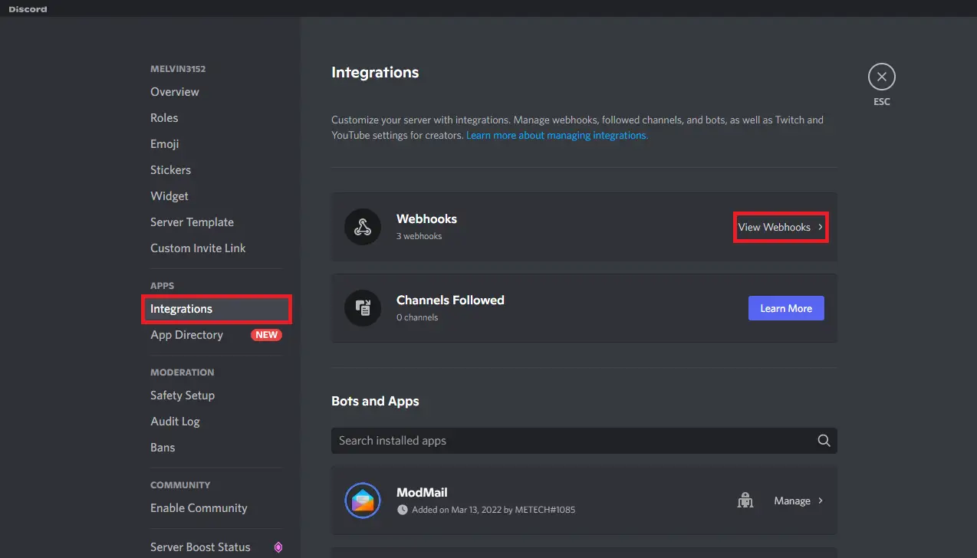Click the Webhooks title text

426,219
